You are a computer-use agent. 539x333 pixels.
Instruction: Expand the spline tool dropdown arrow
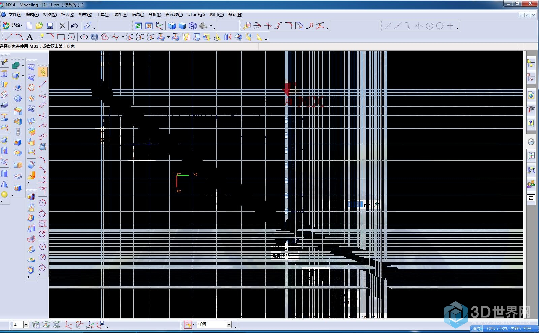pyautogui.click(x=123, y=37)
